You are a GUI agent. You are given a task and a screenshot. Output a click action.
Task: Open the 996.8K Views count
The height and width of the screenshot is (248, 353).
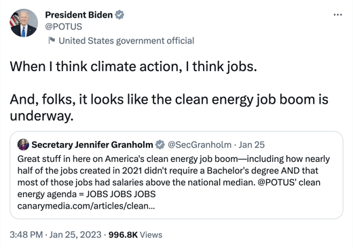click(x=135, y=234)
